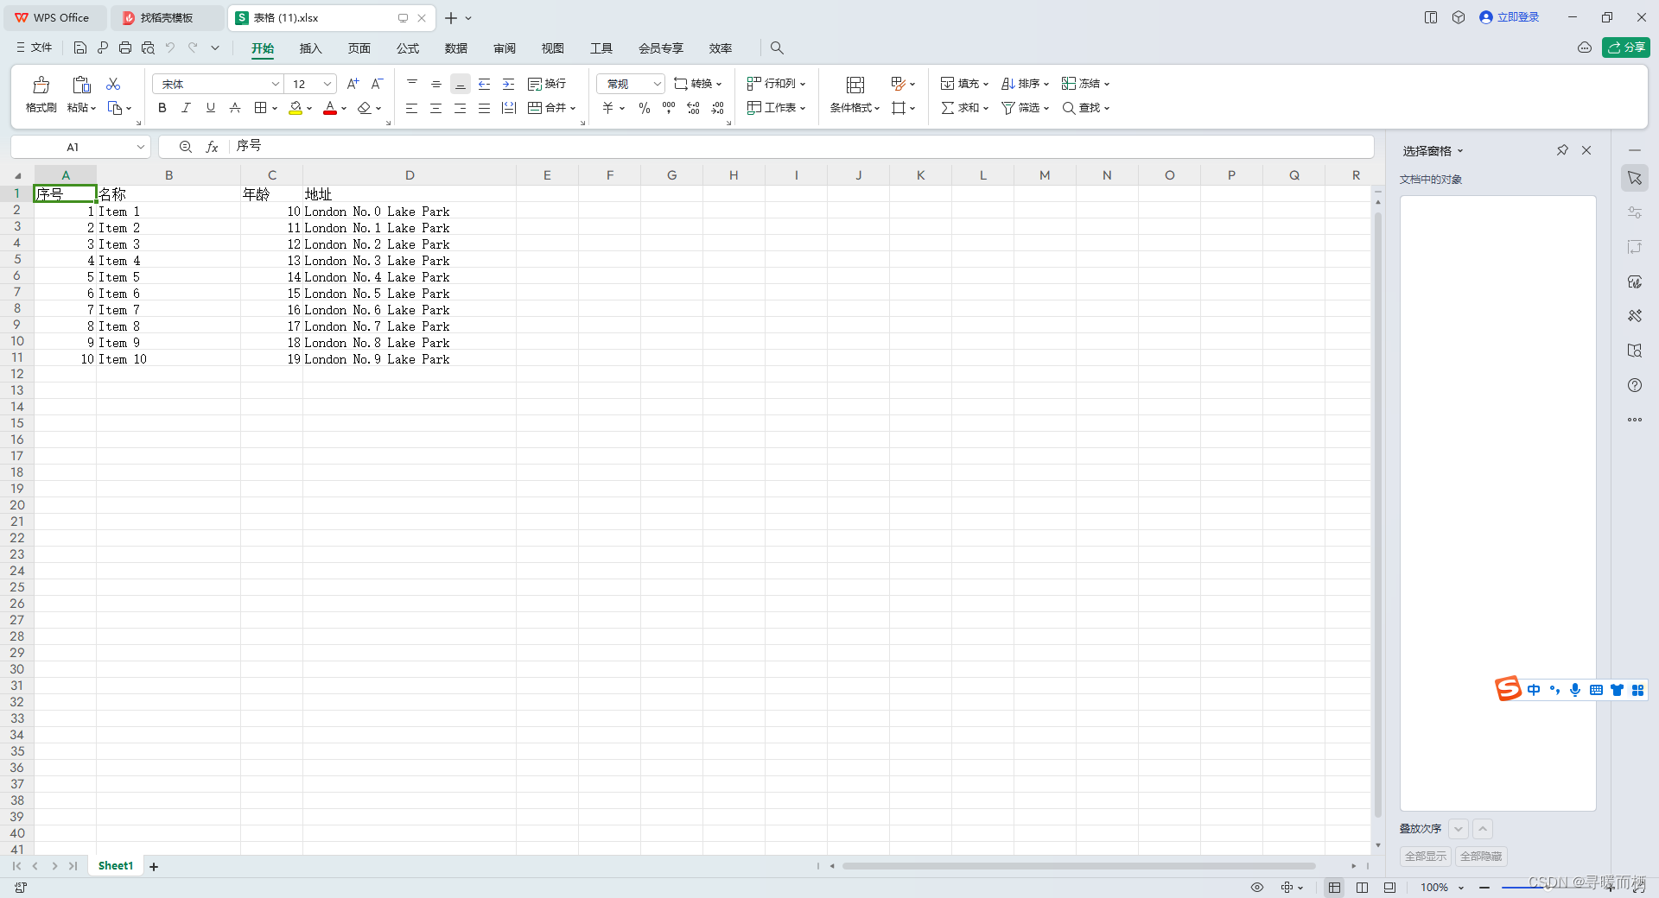Toggle bold formatting on cell A1
The image size is (1659, 898).
[x=162, y=108]
